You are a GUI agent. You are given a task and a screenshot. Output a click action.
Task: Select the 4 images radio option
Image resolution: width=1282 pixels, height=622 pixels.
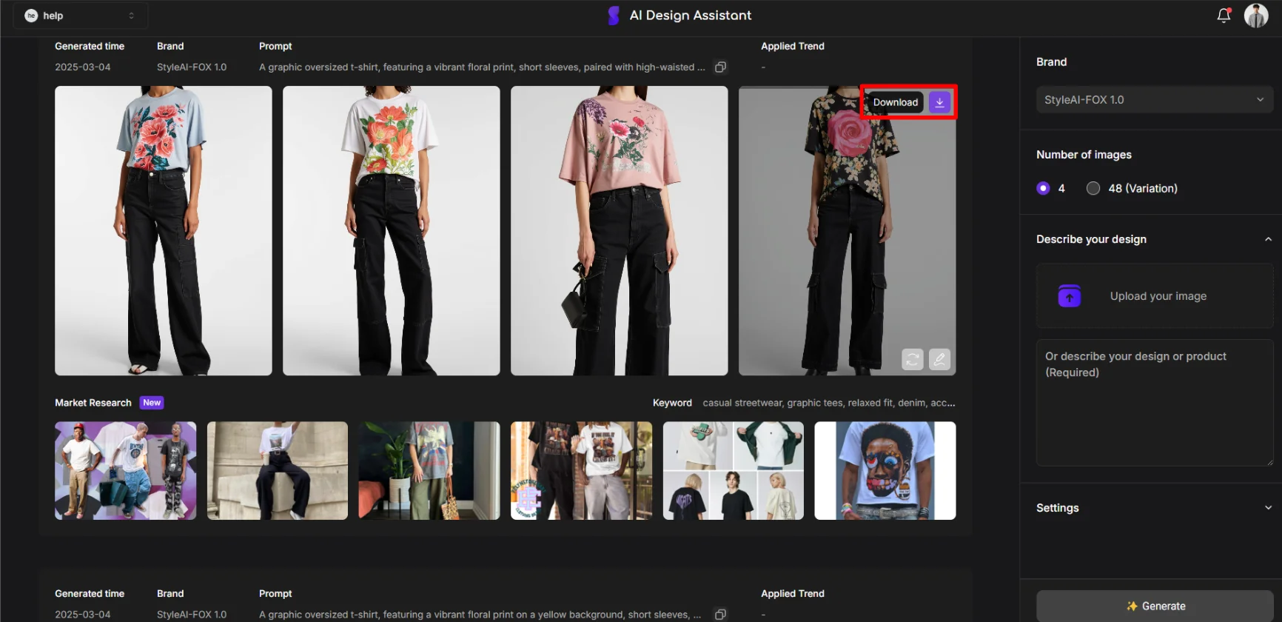1043,188
